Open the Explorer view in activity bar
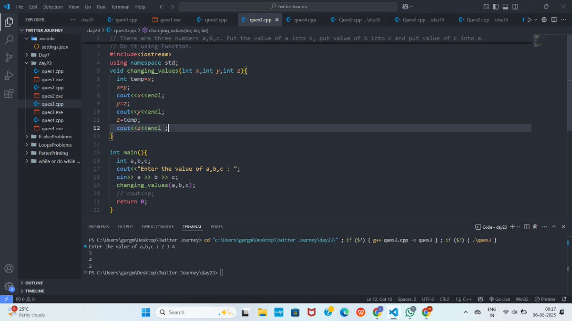 (9, 22)
